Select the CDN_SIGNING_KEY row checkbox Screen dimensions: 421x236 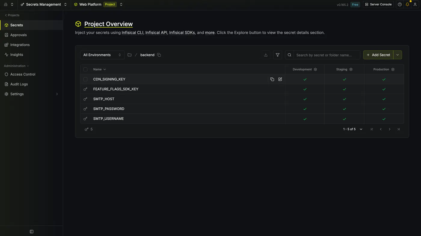(85, 79)
